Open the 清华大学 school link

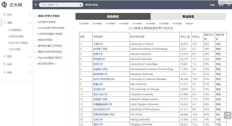point(98,124)
